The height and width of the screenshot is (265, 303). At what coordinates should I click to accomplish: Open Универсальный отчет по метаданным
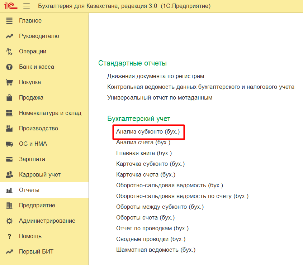(160, 98)
